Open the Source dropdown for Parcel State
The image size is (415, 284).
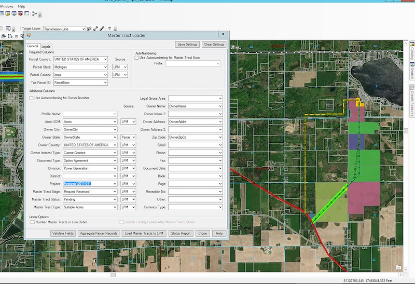(x=120, y=67)
